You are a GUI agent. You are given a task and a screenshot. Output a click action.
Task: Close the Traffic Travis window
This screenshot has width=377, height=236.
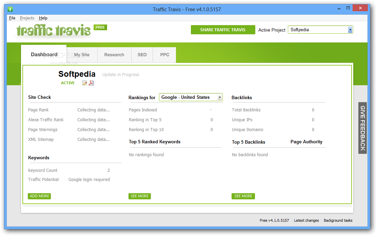click(x=360, y=8)
